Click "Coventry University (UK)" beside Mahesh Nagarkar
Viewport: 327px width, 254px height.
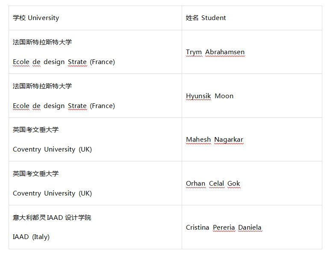52,149
